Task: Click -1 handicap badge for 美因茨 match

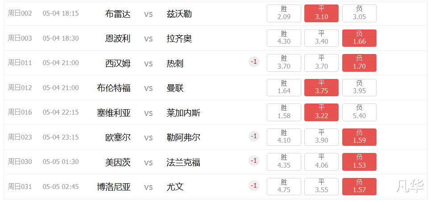Action: coord(254,161)
